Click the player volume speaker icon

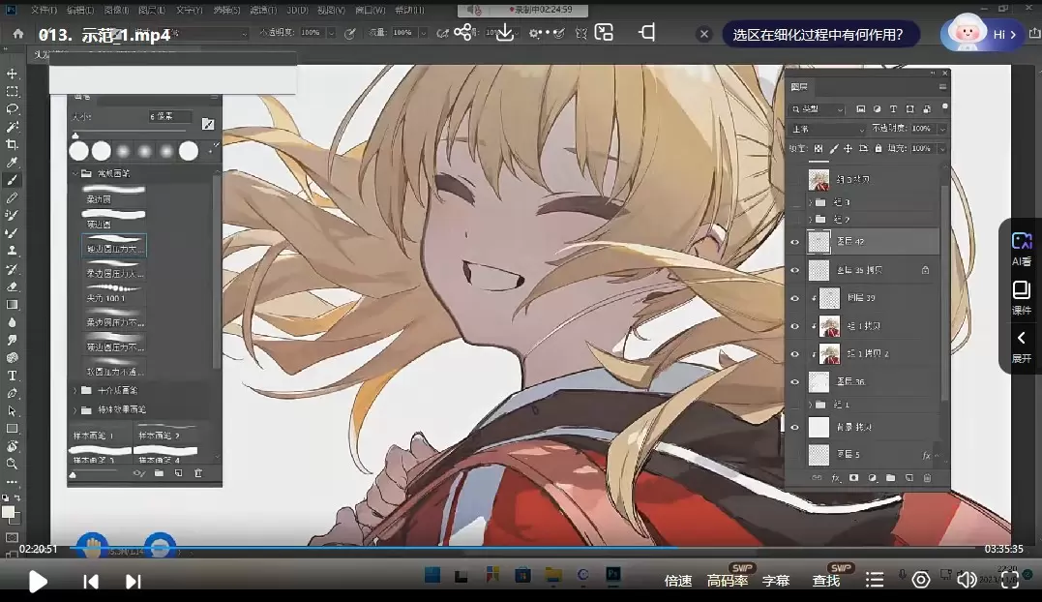(967, 580)
